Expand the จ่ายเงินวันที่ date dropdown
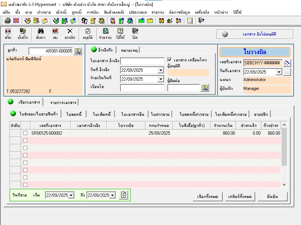This screenshot has width=301, height=225. [160, 79]
